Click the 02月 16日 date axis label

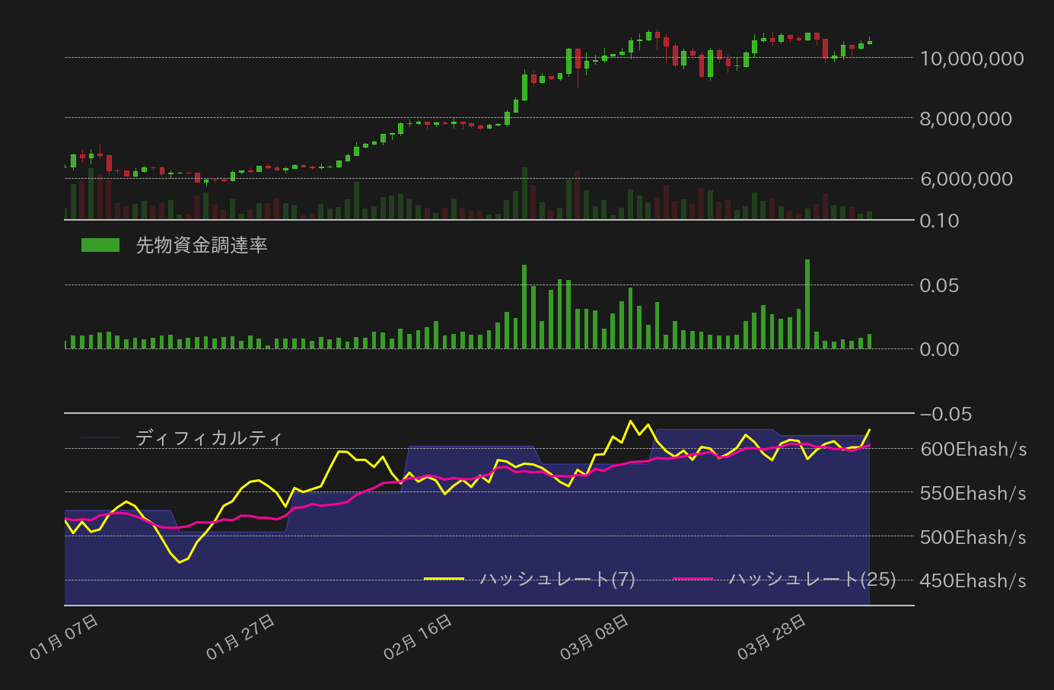click(x=419, y=637)
